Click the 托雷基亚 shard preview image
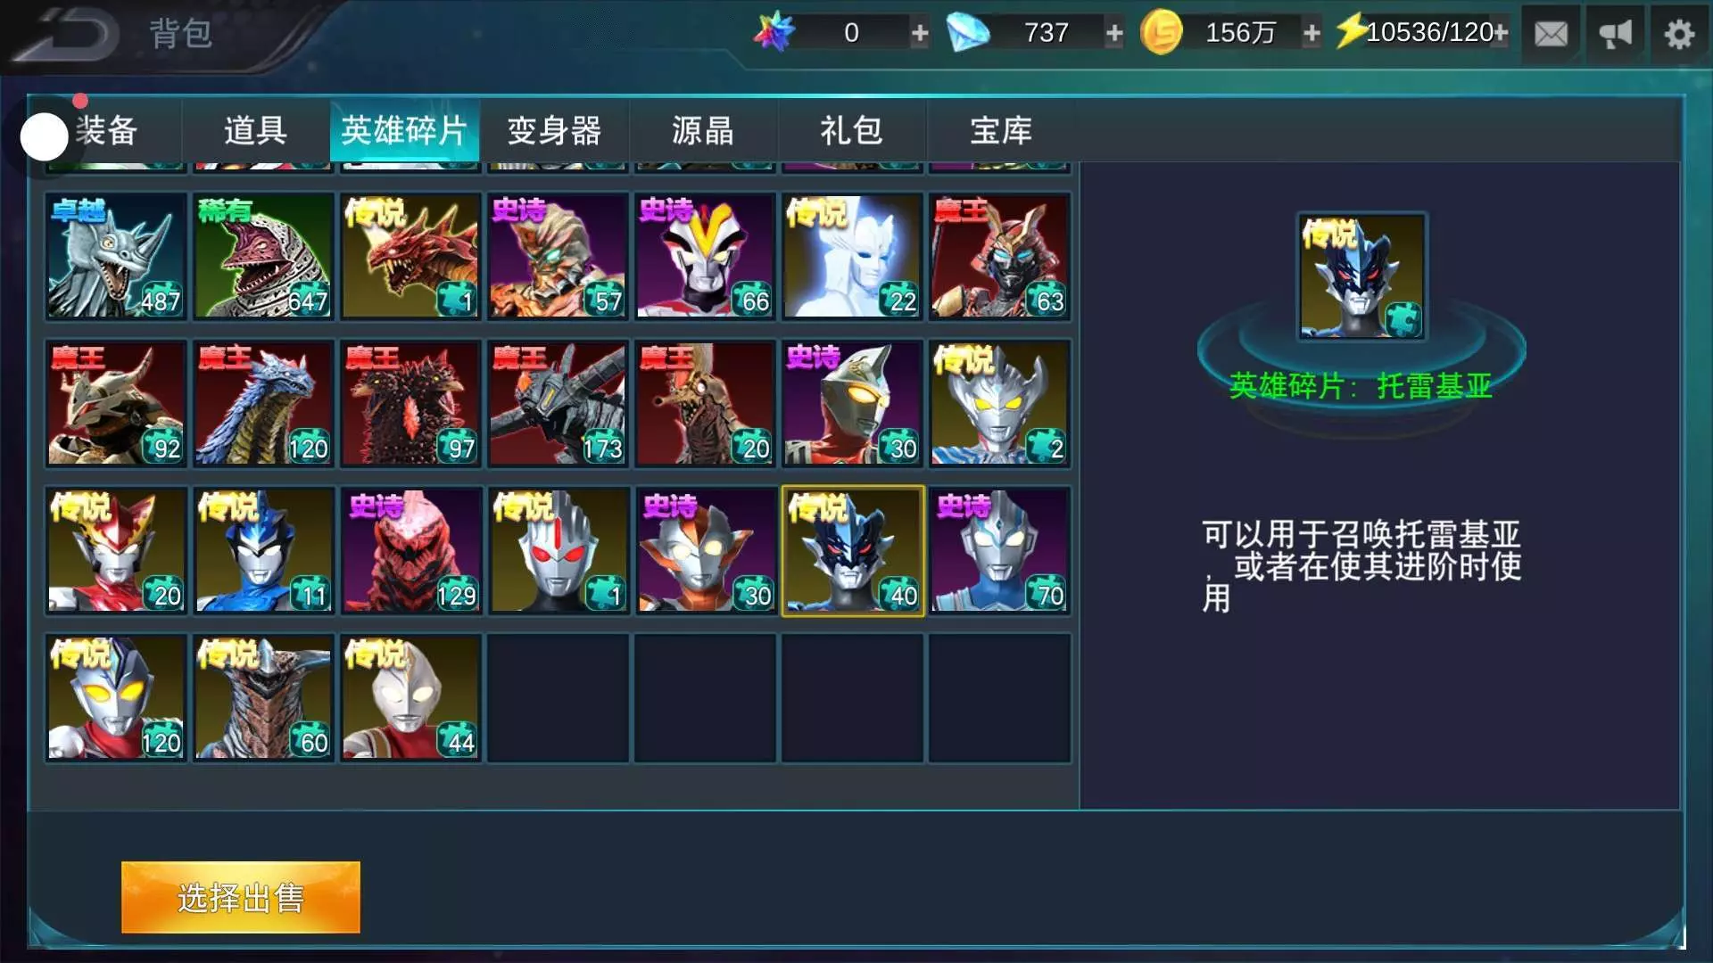 click(1361, 276)
